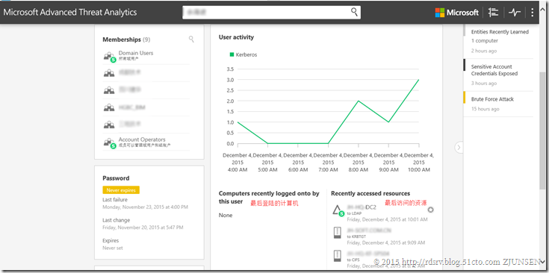
Task: Search memberships with the magnifier icon
Action: pos(191,39)
